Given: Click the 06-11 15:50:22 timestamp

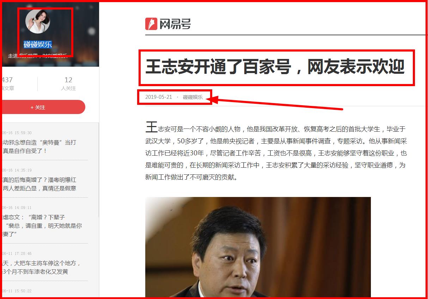Looking at the screenshot, I should click(x=17, y=291).
